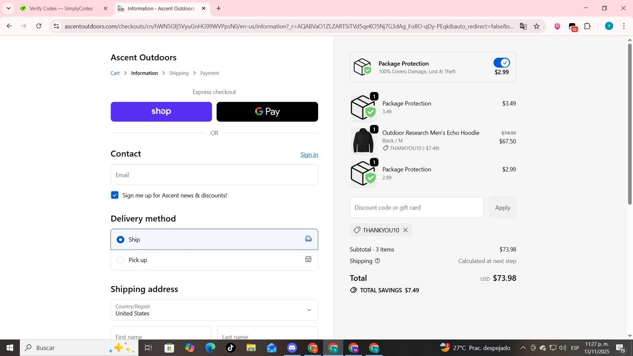Click the page vertical scrollbar
Screen dimensions: 633x356
(630, 124)
